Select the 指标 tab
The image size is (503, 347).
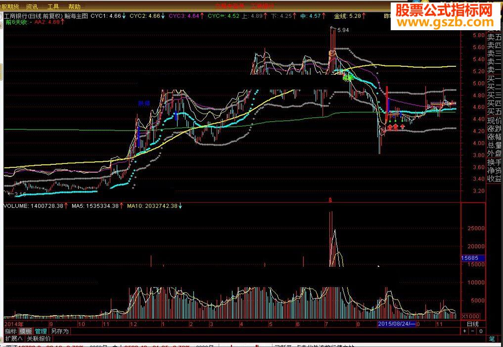click(x=11, y=331)
